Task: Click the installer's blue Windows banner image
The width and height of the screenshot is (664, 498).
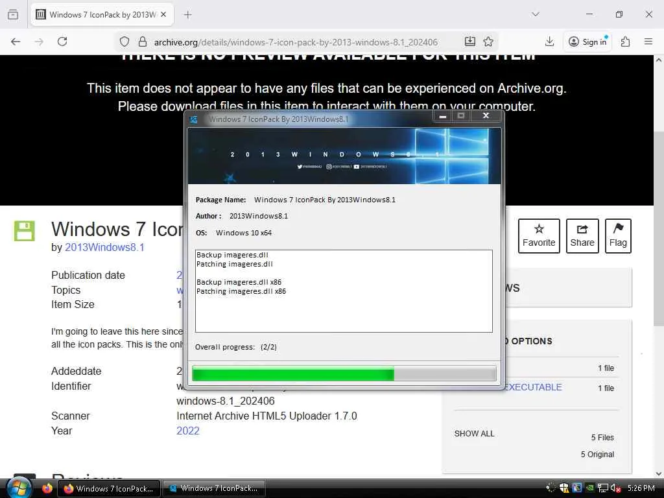Action: [344, 156]
